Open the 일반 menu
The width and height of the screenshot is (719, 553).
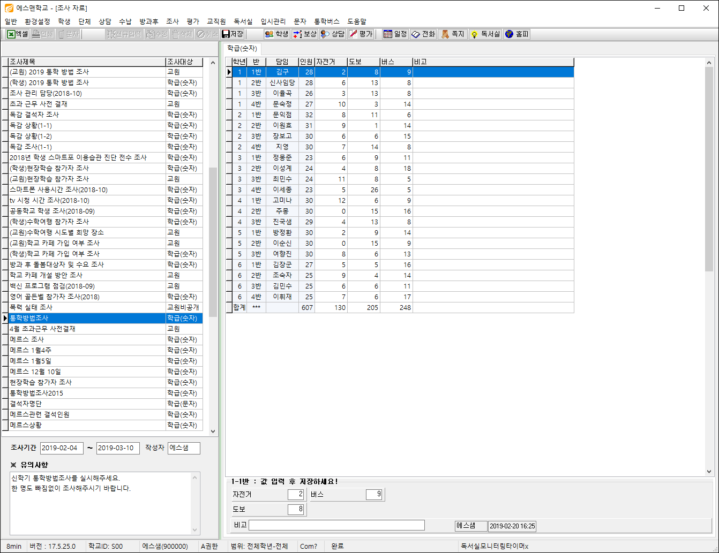11,21
